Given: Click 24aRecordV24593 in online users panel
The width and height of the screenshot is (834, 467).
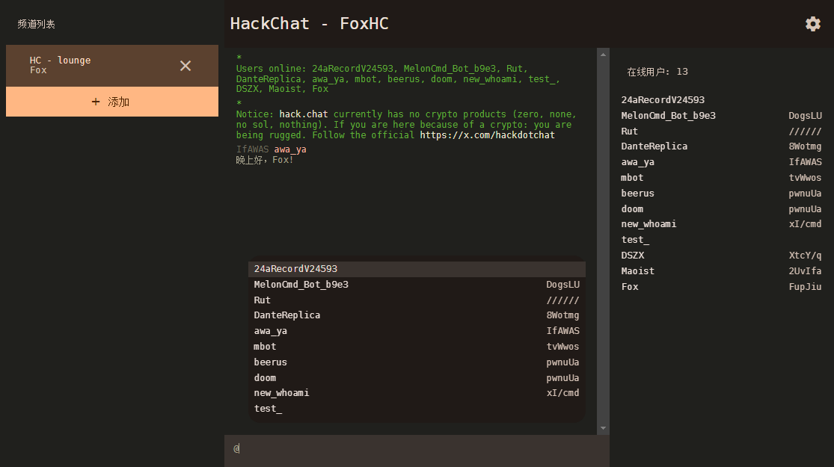Looking at the screenshot, I should [663, 100].
